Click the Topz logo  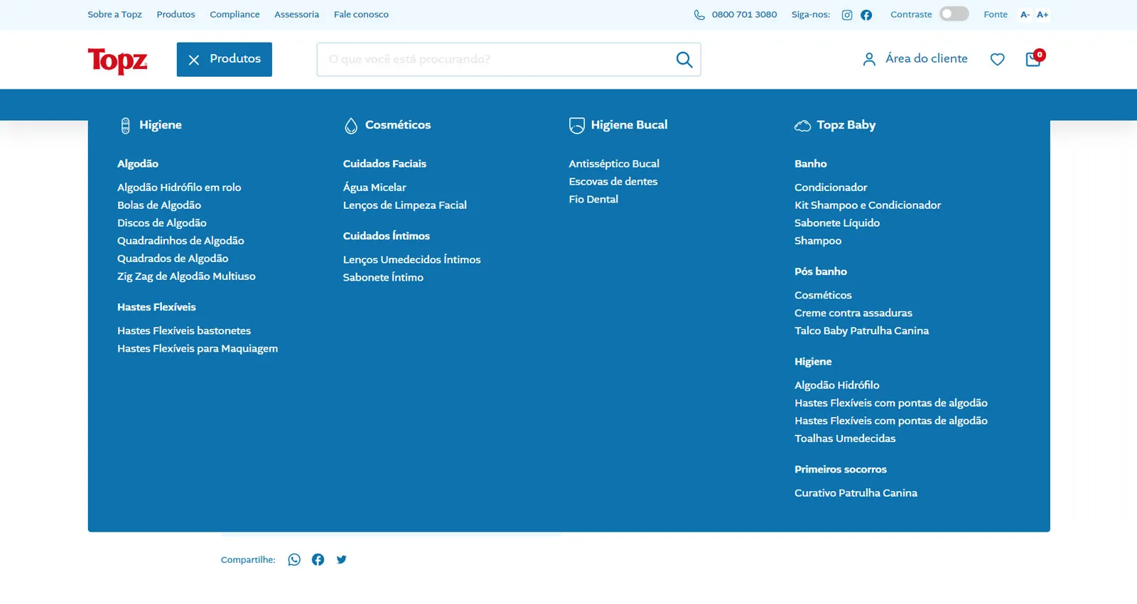coord(117,60)
